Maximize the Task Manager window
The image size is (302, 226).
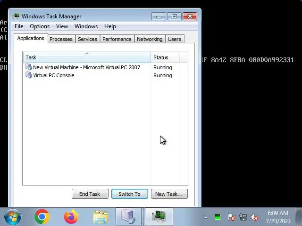point(174,16)
